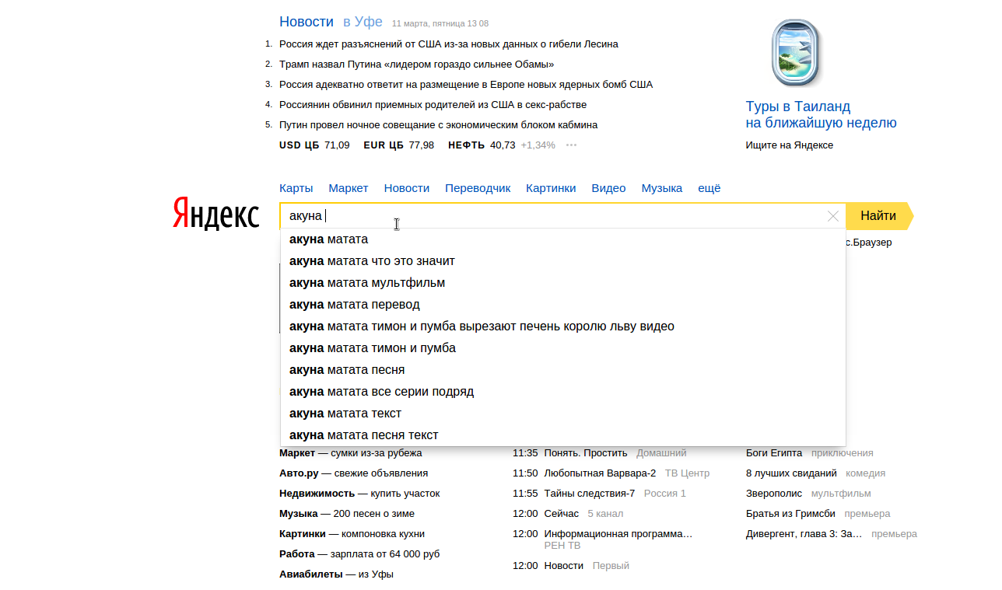Select suggestion about вырезают печень королю льву видео
1002x590 pixels.
click(x=563, y=326)
